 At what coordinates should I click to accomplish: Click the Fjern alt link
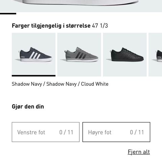coord(139,152)
